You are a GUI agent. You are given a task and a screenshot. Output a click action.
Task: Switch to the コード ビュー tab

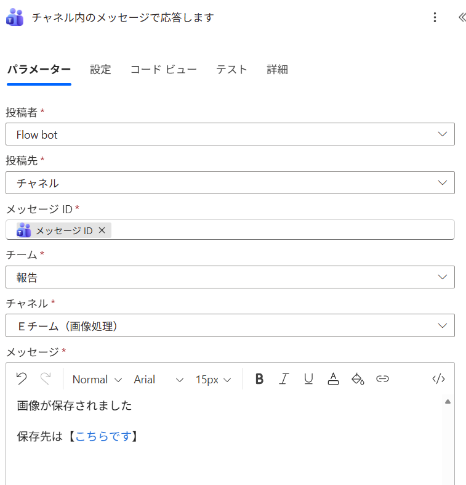[164, 69]
